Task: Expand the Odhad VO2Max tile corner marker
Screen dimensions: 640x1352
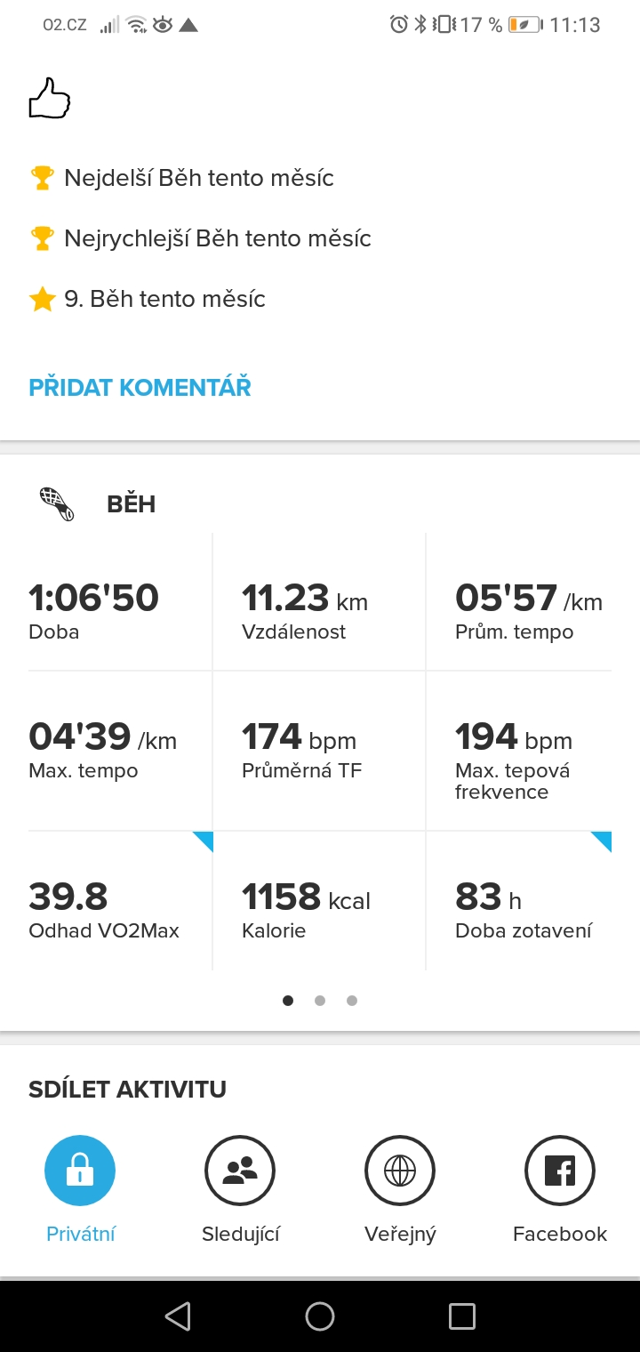Action: point(204,841)
